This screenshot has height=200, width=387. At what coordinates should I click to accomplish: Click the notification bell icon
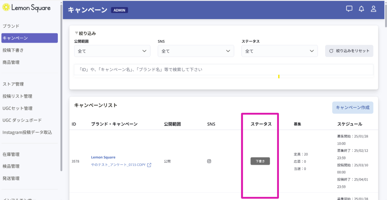point(361,9)
